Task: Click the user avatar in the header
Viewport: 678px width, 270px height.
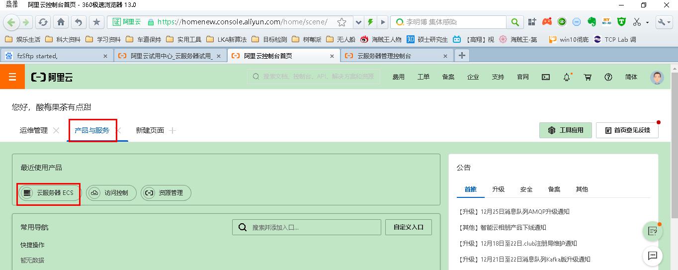Action: (x=657, y=77)
